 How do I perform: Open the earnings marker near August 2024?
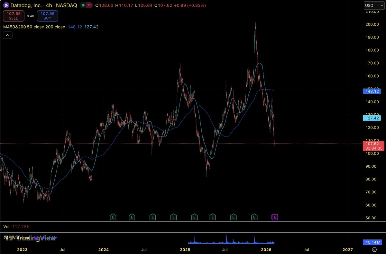pos(153,217)
